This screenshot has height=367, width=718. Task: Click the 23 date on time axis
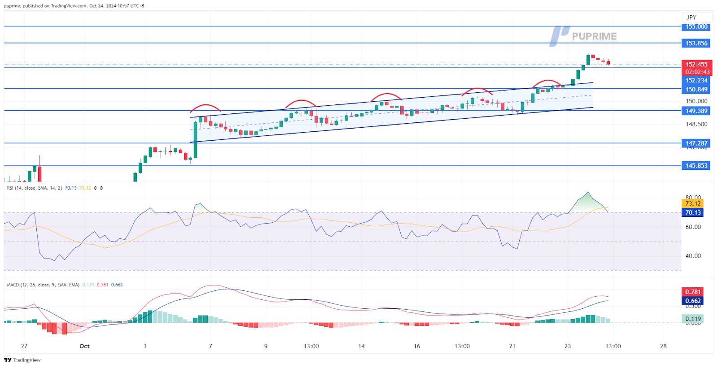point(568,346)
